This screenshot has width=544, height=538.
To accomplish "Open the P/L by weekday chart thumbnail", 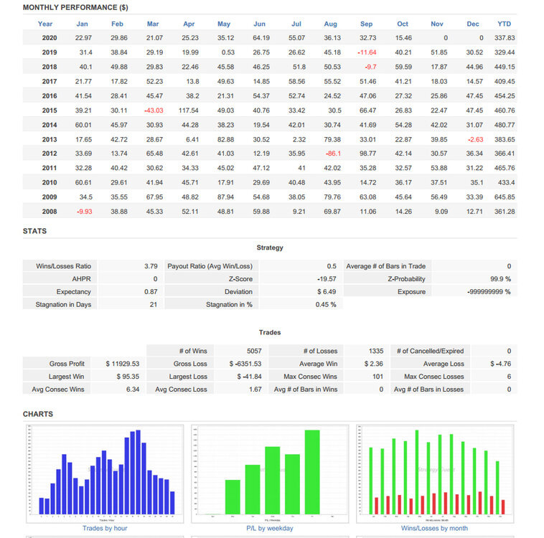I will pos(270,473).
